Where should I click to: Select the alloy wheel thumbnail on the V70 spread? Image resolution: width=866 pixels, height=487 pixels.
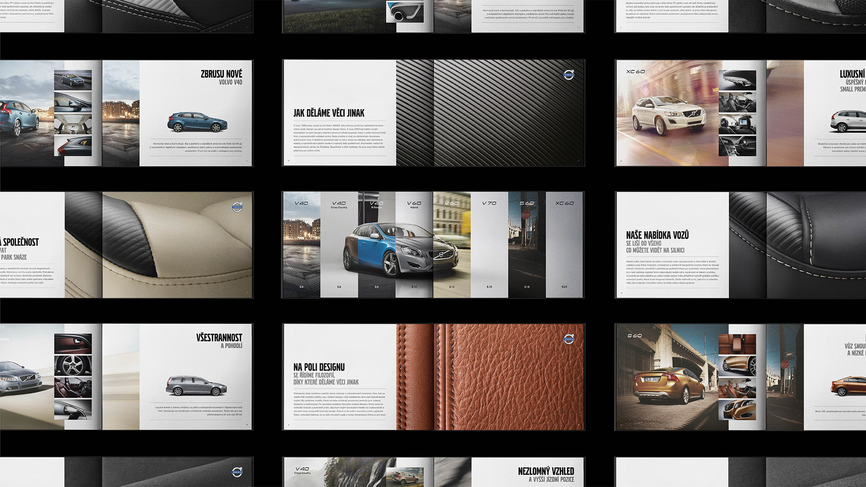click(73, 366)
